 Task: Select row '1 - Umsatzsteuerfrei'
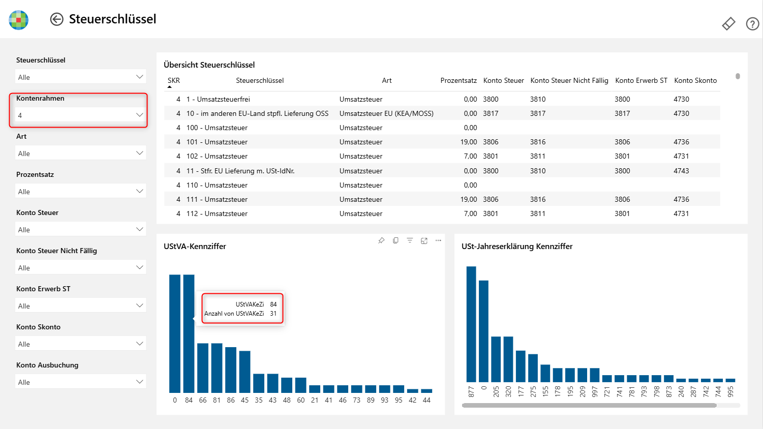pyautogui.click(x=442, y=99)
